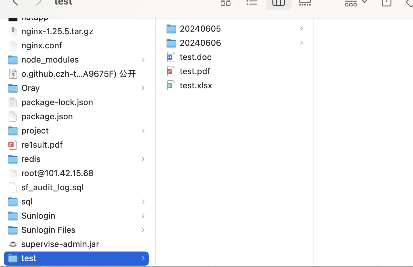Screen dimensions: 413x267
Task: Click the Sunlogin folder icon
Action: point(13,216)
